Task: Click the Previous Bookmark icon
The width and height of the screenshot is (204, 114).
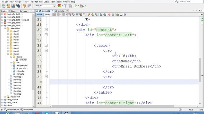Action: [89, 15]
